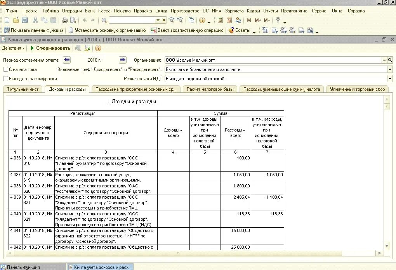Open Уплаченный торговый сбор tab
The height and width of the screenshot is (270, 396).
(357, 89)
